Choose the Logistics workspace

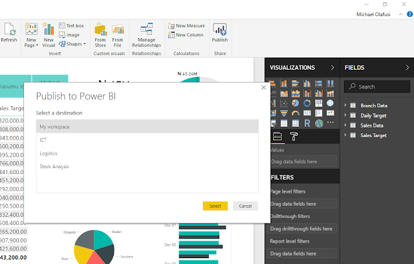click(147, 153)
